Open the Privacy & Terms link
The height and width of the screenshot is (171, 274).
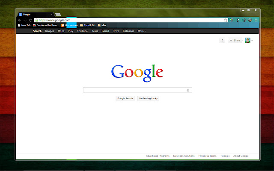[207, 156]
